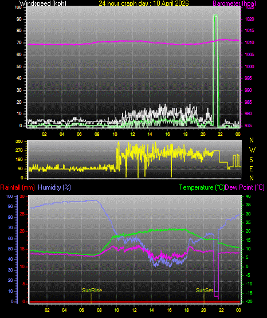
Task: Click the 1020 barometer axis value
Action: [249, 19]
